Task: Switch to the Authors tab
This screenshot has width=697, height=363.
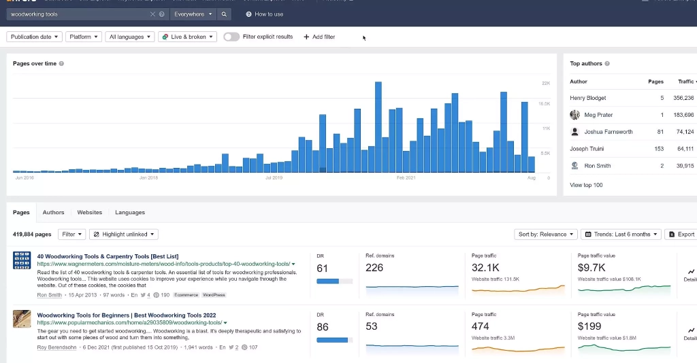Action: (53, 213)
